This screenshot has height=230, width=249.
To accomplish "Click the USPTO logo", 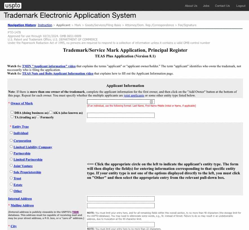I will pos(13,6).
